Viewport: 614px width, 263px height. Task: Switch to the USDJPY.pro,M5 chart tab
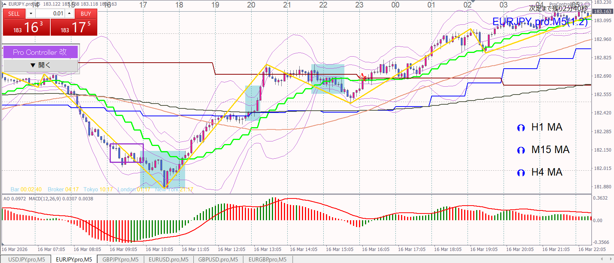(26, 260)
